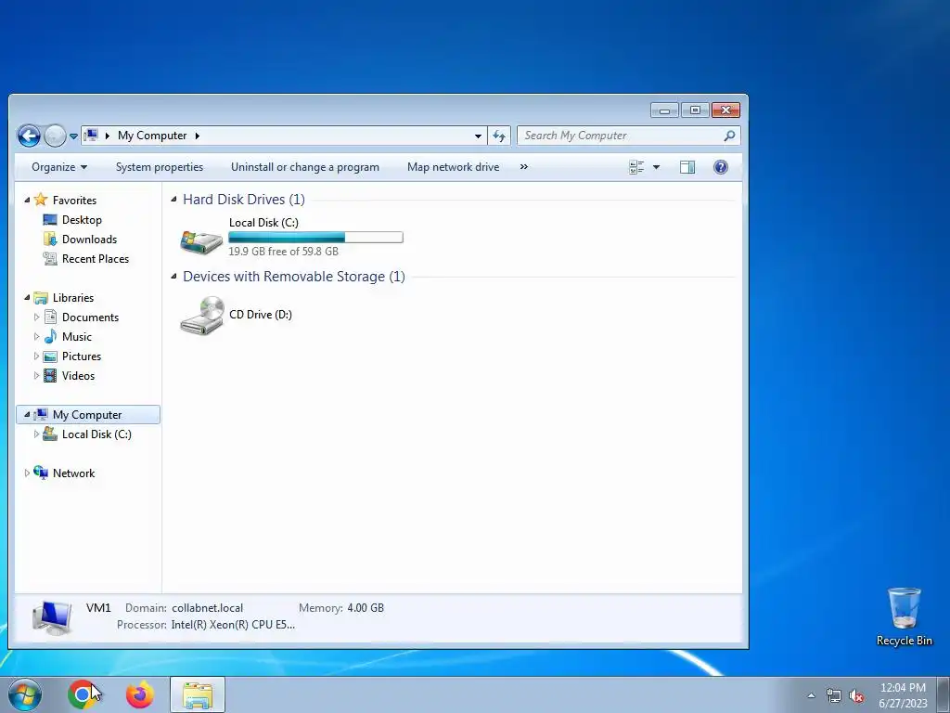The image size is (950, 713).
Task: Open the Help button
Action: pos(720,167)
